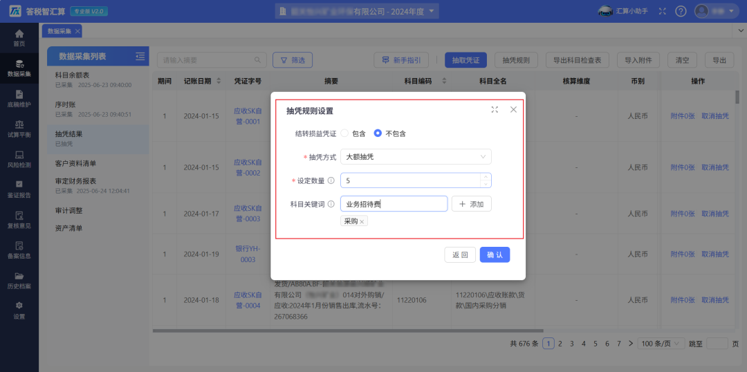Viewport: 747px width, 372px height.
Task: Open 鉴证报告 sidebar item
Action: [19, 189]
